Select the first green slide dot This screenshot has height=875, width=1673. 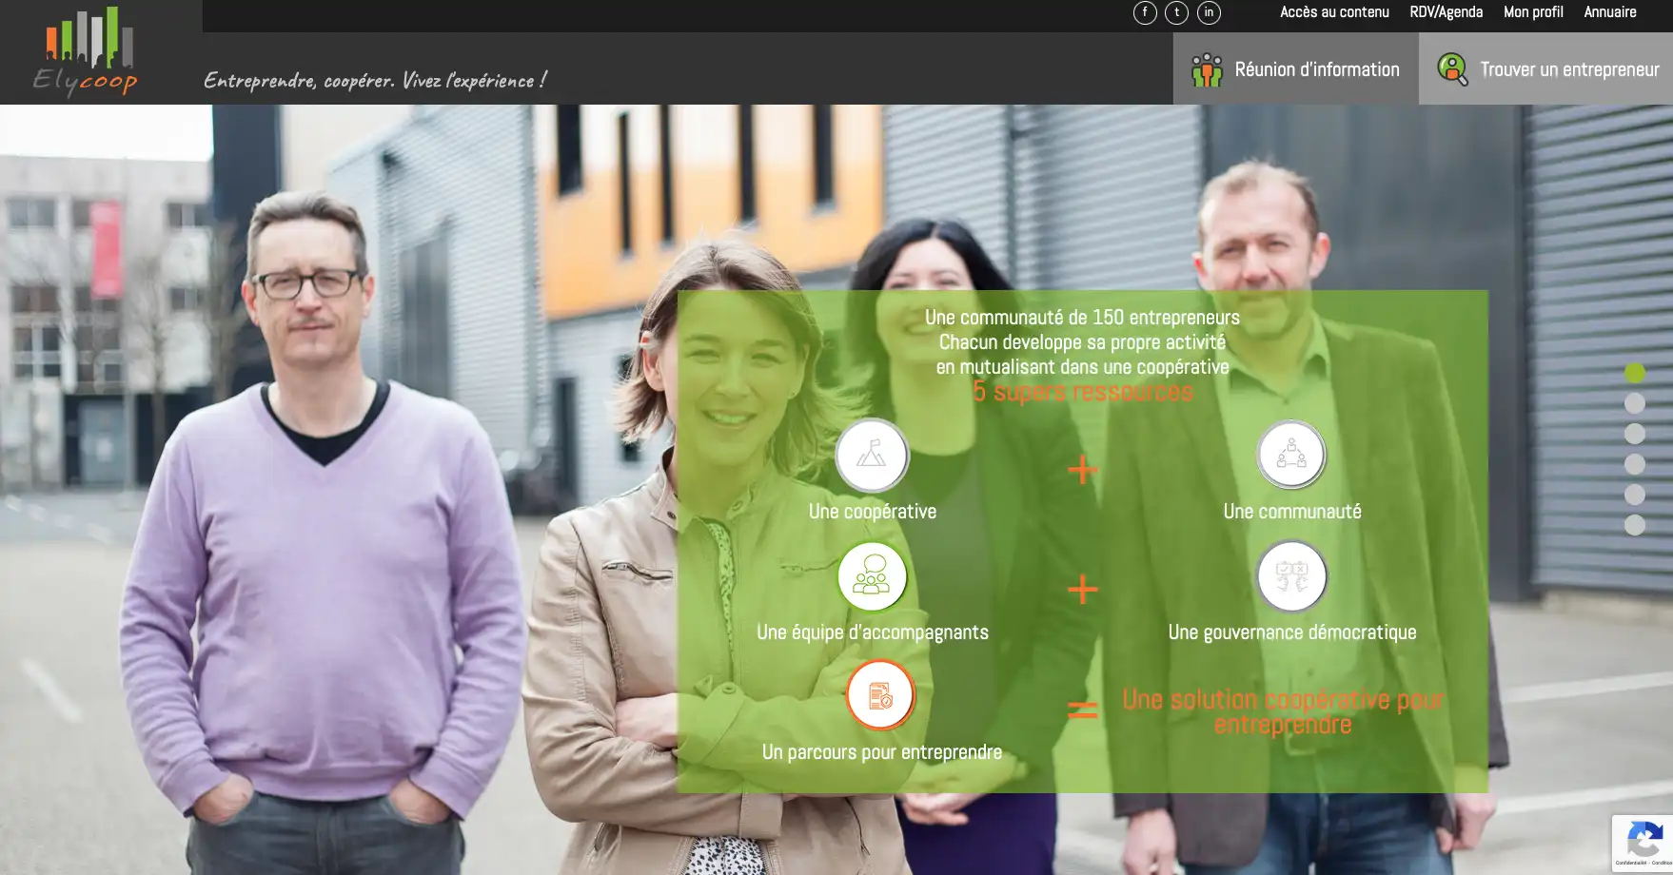[x=1635, y=373]
